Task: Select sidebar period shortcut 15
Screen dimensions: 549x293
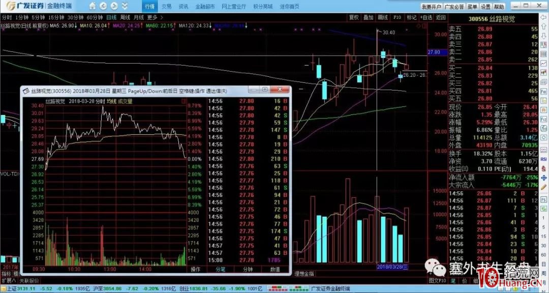Action: coord(544,236)
